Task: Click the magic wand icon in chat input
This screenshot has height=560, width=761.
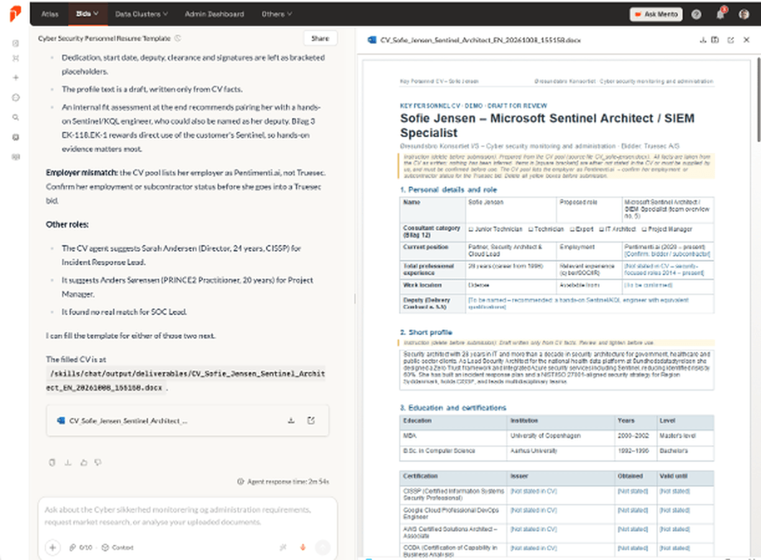Action: pyautogui.click(x=284, y=548)
